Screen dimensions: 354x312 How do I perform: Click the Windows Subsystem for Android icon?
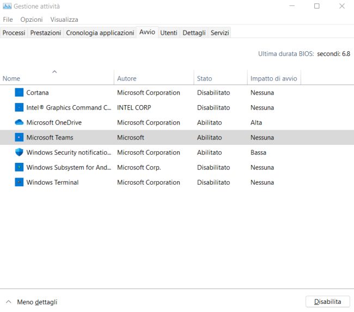tap(19, 167)
